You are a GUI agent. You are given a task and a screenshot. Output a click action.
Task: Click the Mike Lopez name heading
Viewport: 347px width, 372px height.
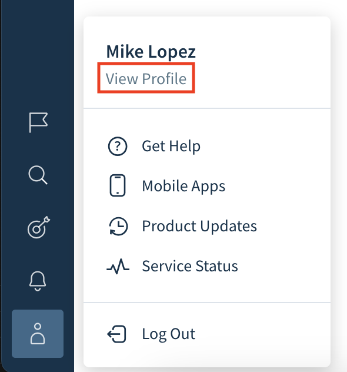pyautogui.click(x=151, y=52)
